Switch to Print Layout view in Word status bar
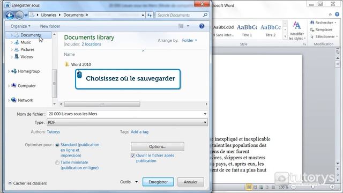The height and width of the screenshot is (193, 343). pyautogui.click(x=249, y=187)
